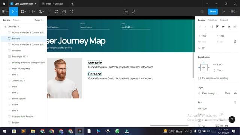240x135 pixels.
Task: Click the Share button
Action: coord(213,12)
